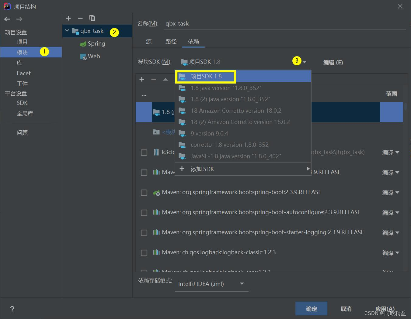
Task: Switch to the 路径 tab
Action: coord(171,41)
